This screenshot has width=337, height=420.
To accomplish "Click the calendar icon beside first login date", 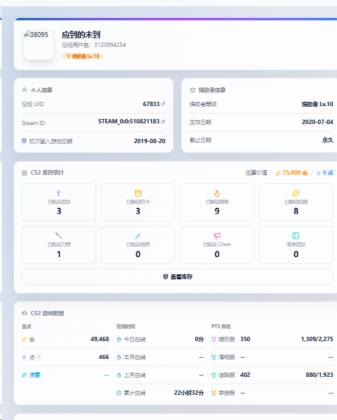I will [24, 141].
